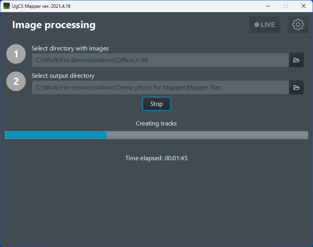Click the Select output directory label
The width and height of the screenshot is (313, 247).
tap(63, 76)
